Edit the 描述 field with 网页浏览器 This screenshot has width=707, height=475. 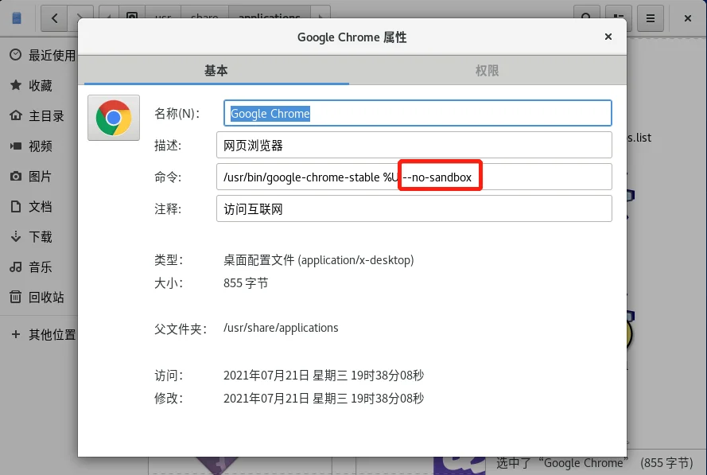(414, 146)
